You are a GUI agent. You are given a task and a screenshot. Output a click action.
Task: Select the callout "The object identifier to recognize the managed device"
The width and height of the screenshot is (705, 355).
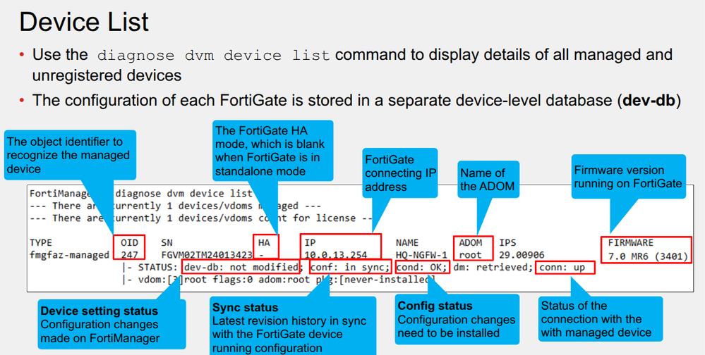(70, 155)
